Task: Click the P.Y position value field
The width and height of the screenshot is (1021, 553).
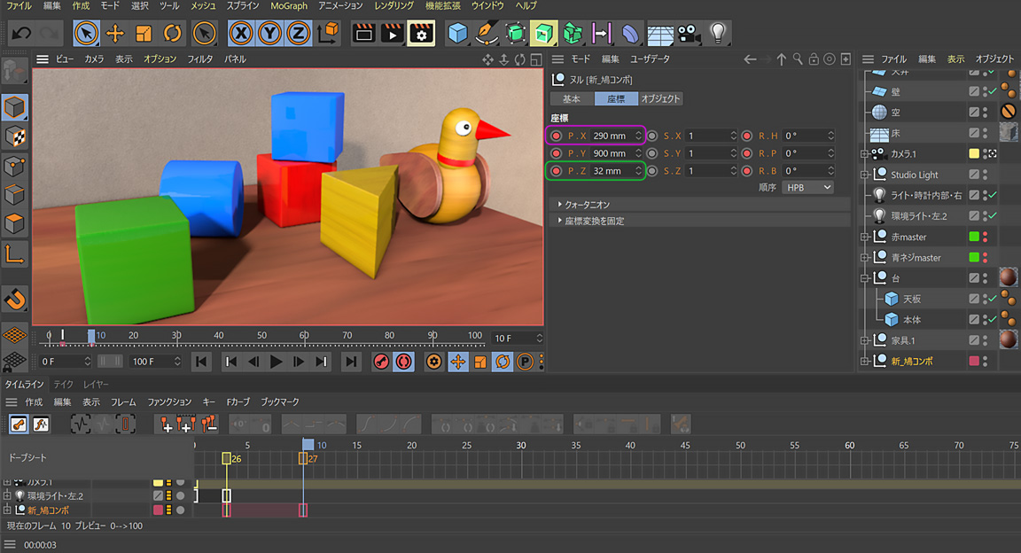Action: pos(610,153)
